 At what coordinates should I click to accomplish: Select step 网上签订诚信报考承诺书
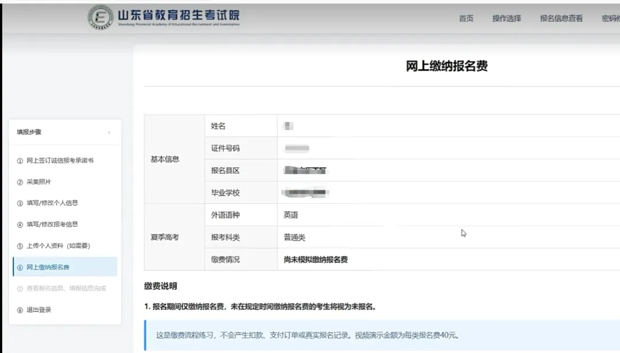click(60, 160)
